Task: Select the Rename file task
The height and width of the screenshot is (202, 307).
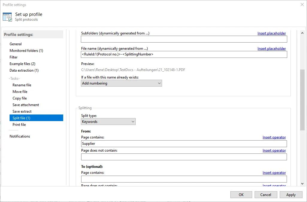Action: (22, 85)
